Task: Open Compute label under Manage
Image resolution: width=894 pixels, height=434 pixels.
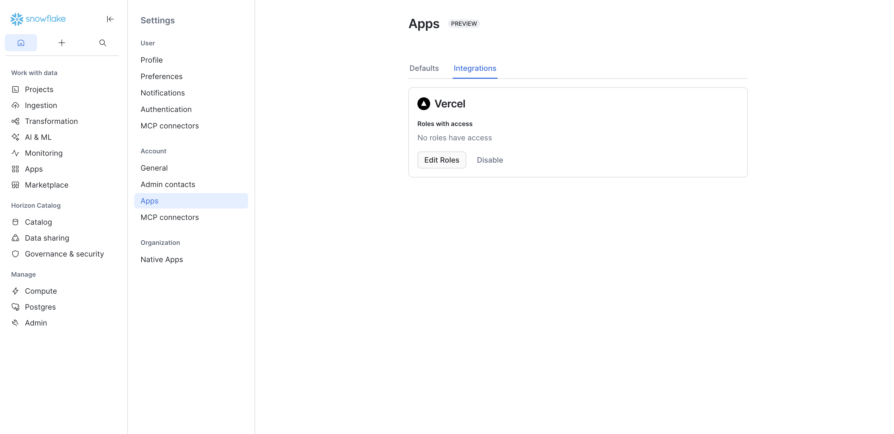Action: point(41,291)
